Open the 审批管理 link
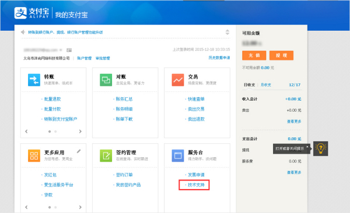Screen dimensions: 350x213 [x=103, y=58]
